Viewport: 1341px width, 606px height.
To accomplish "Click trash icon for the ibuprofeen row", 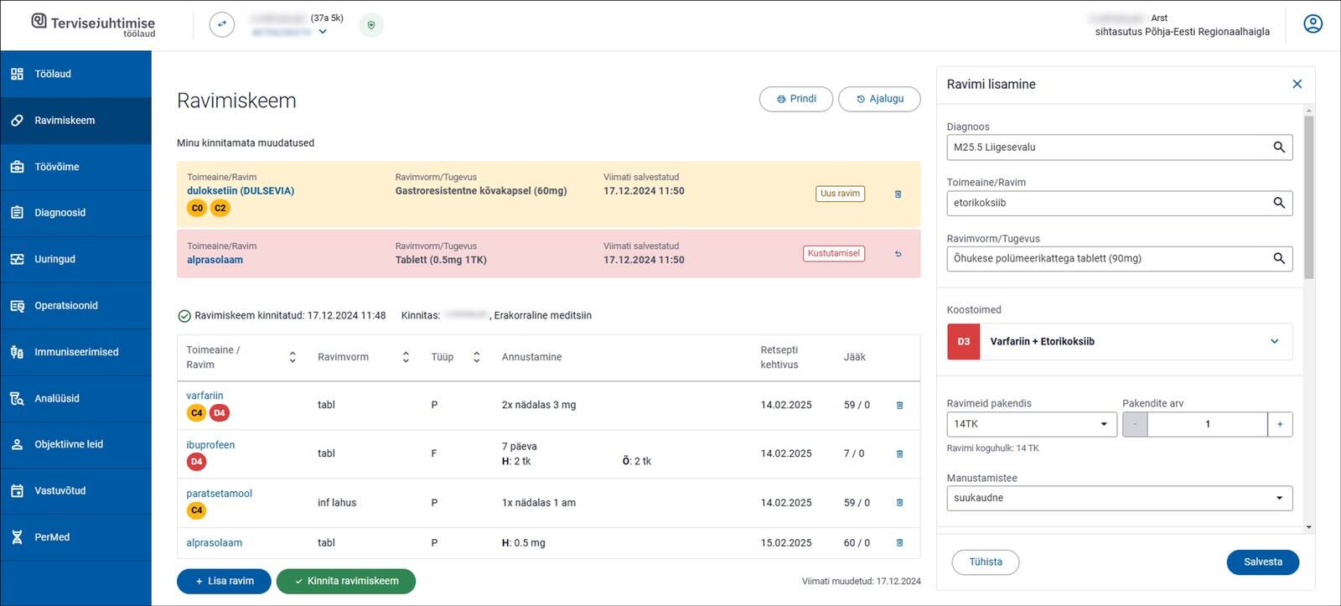I will pos(899,454).
